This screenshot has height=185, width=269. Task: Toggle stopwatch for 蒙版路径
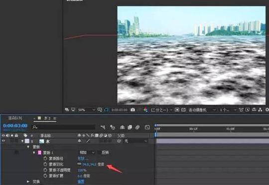point(45,158)
